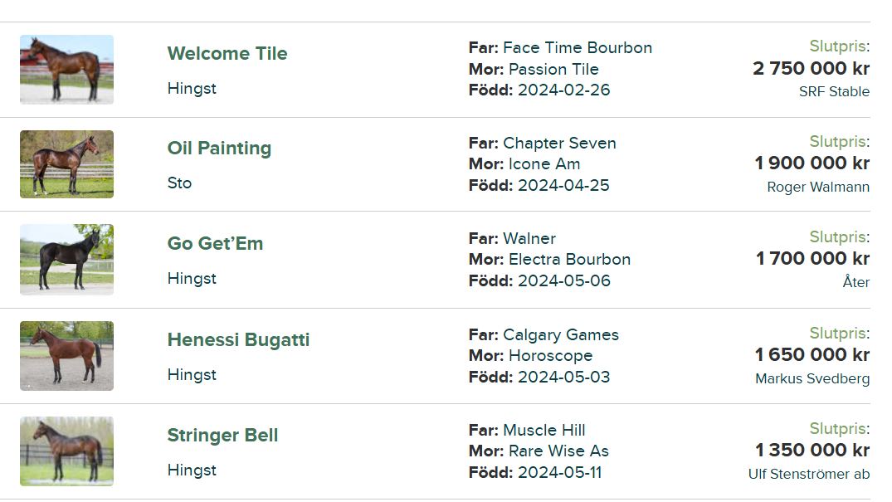Open the Henessi Bugatti listing link
892x502 pixels.
tap(238, 340)
